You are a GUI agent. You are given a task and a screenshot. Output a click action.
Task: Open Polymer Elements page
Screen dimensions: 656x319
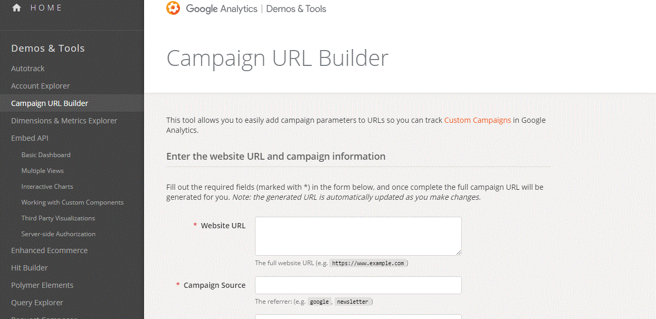tap(42, 285)
